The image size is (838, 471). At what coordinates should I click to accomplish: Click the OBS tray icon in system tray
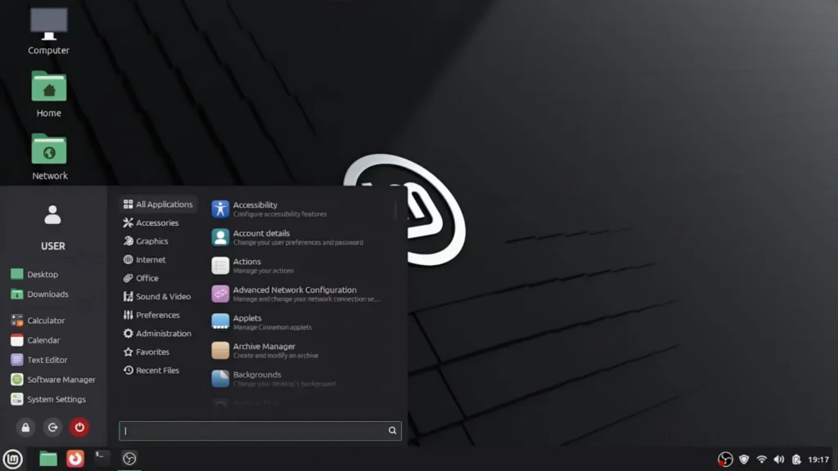pos(725,460)
